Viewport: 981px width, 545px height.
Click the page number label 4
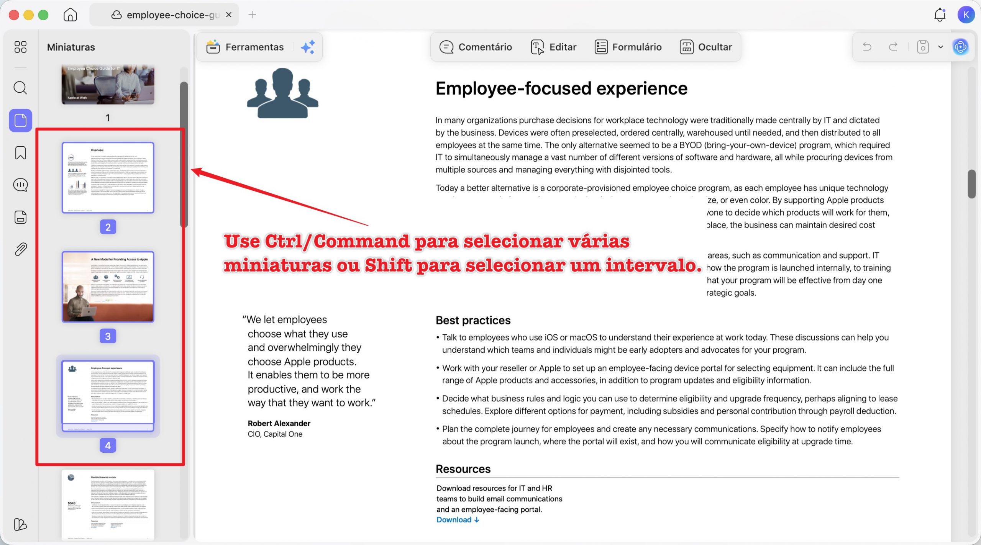108,445
